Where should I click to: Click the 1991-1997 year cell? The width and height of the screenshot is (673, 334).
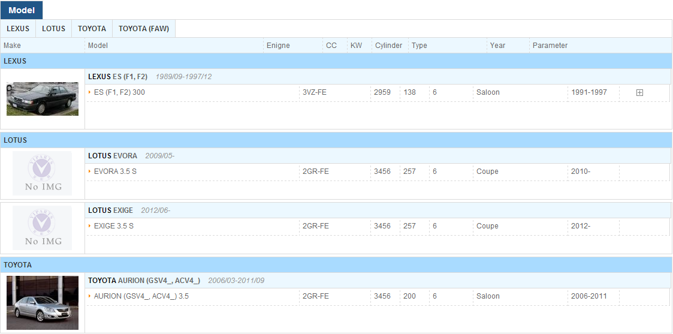pyautogui.click(x=589, y=92)
